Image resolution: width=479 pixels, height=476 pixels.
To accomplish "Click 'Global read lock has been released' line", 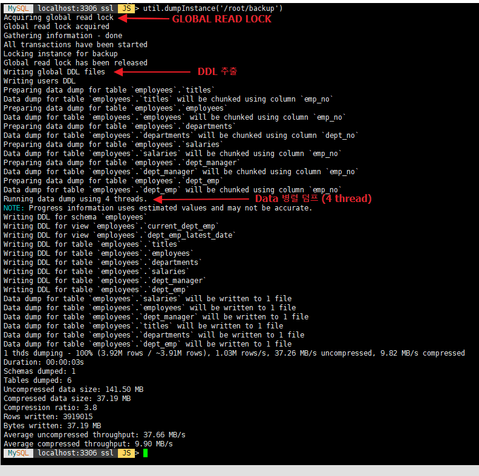I will (x=76, y=63).
